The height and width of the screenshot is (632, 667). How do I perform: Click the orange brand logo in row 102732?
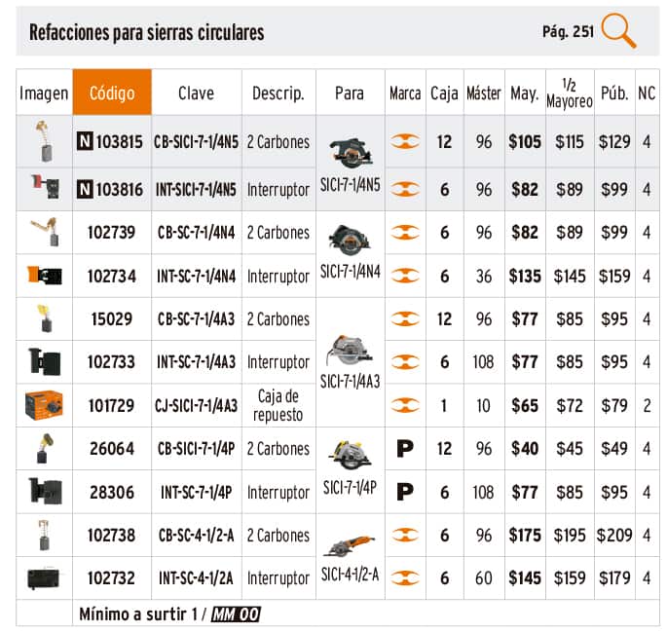[405, 578]
